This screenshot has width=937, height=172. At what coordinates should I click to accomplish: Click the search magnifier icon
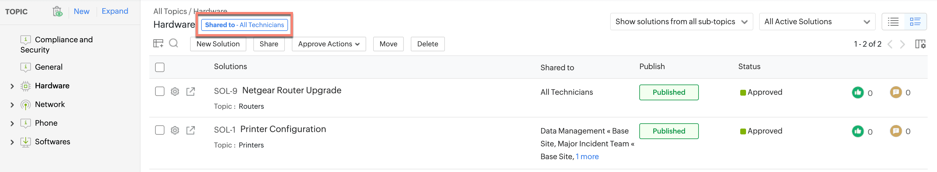coord(173,44)
